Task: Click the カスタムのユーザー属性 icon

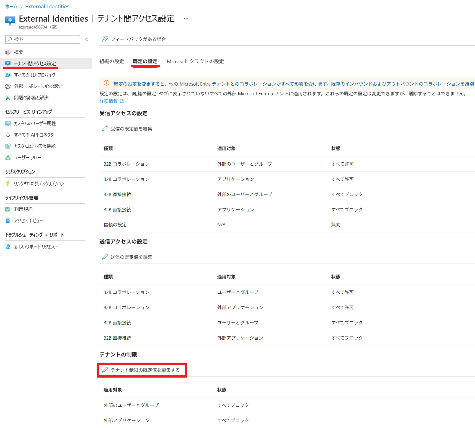Action: [8, 123]
